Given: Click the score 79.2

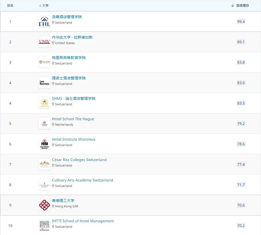Looking at the screenshot, I should 241,124.
